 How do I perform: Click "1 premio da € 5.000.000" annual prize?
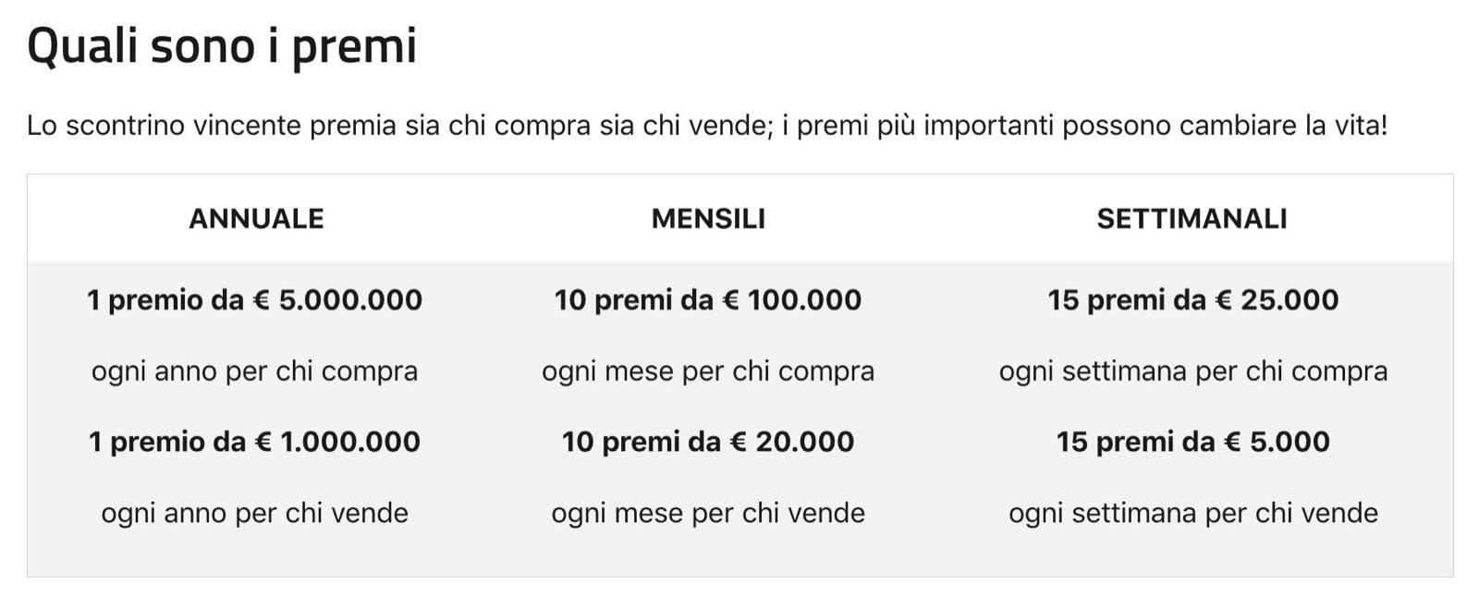pyautogui.click(x=254, y=300)
